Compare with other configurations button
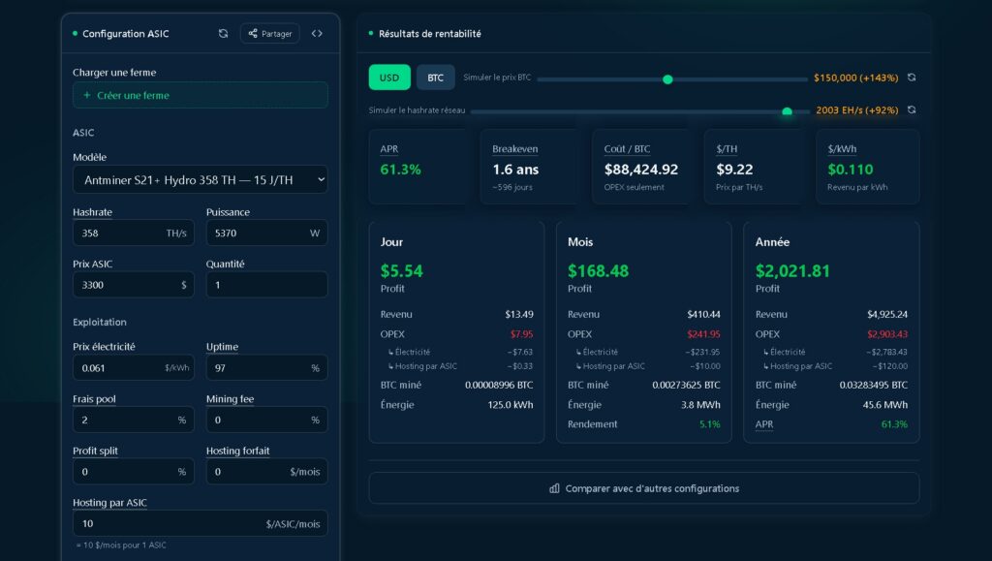This screenshot has width=992, height=561. point(644,488)
